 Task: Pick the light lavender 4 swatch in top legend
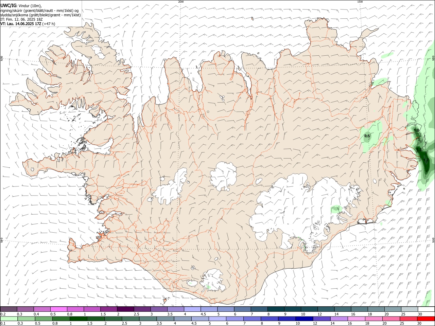(192, 309)
